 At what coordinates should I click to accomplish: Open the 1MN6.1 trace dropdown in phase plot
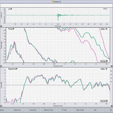[104, 29]
